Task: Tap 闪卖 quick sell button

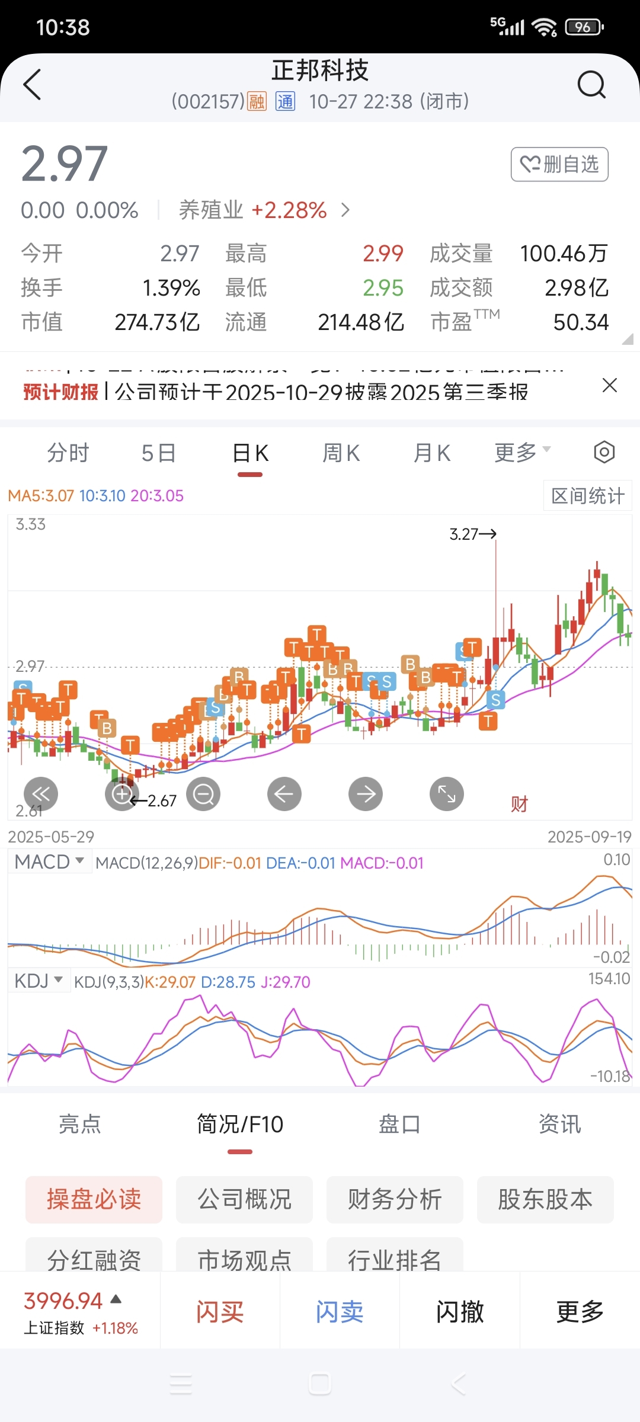Action: [x=340, y=1311]
